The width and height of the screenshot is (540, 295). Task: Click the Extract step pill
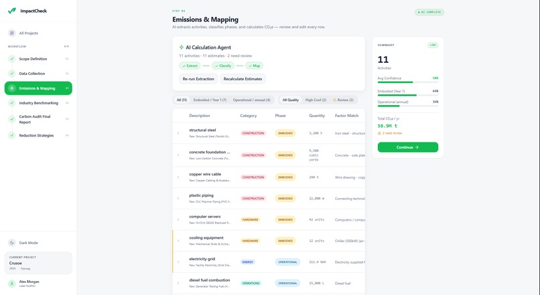190,66
